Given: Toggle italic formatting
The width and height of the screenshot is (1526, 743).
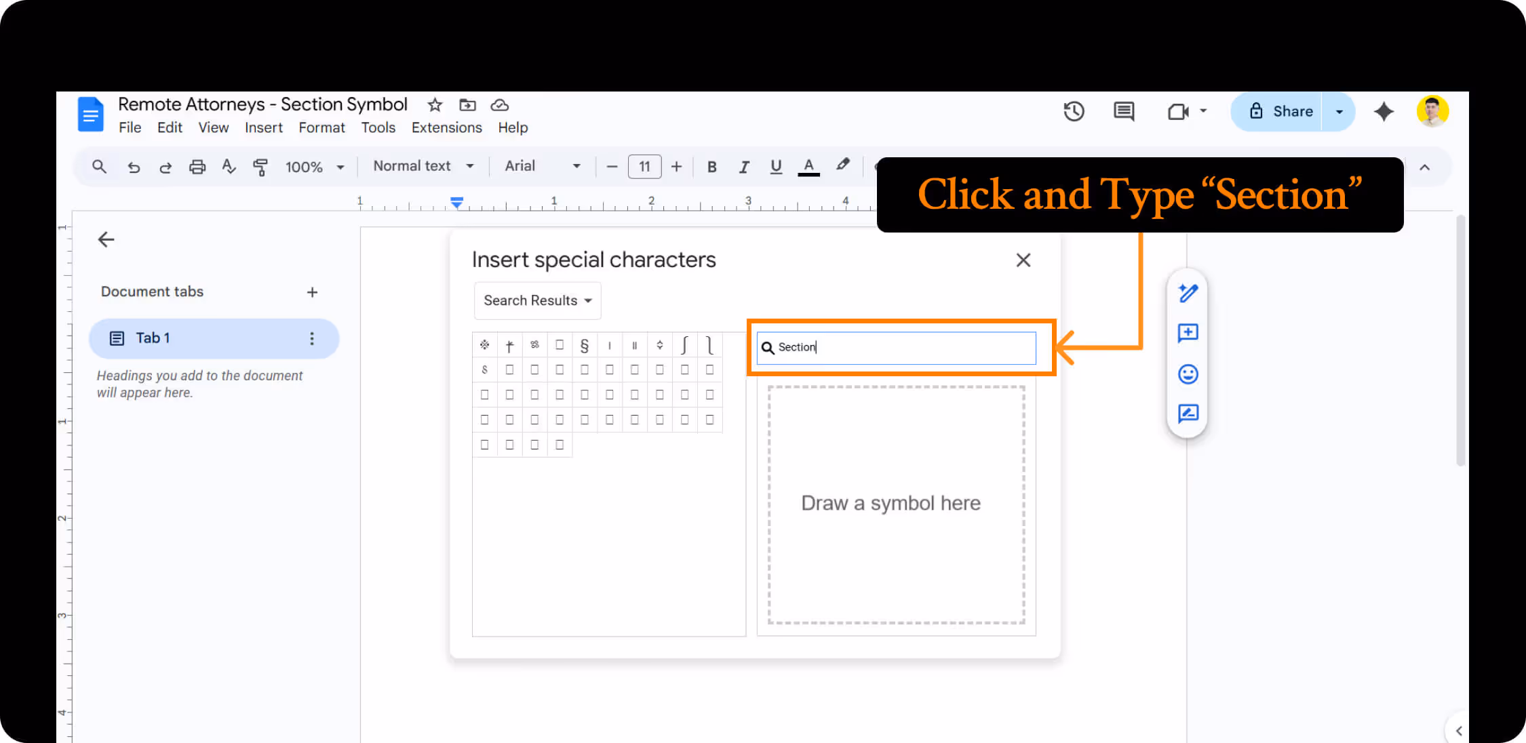Looking at the screenshot, I should pyautogui.click(x=744, y=167).
